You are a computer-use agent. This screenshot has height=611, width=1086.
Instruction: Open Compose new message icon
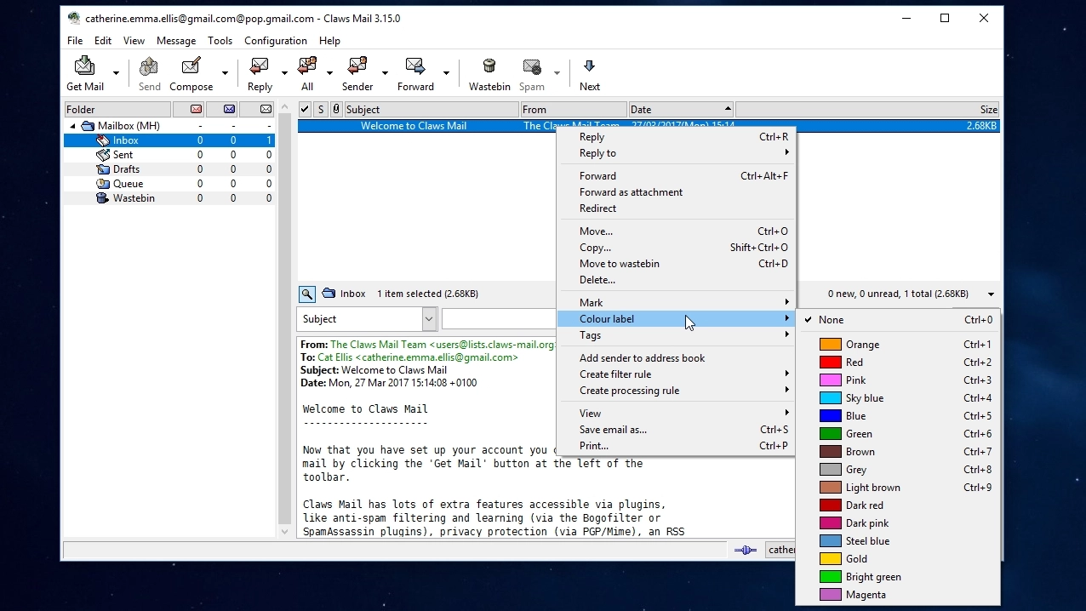[191, 66]
